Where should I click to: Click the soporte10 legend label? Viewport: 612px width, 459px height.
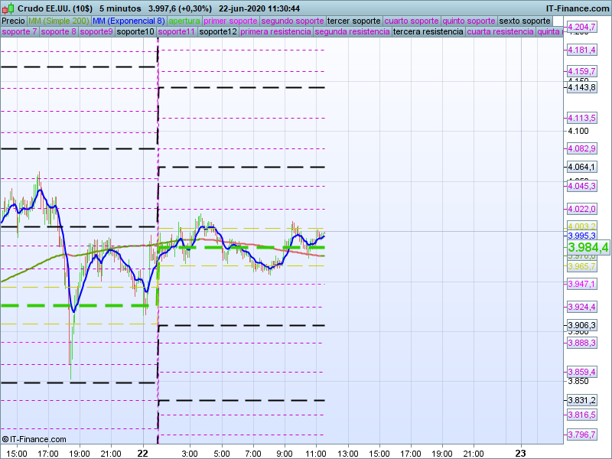(136, 32)
